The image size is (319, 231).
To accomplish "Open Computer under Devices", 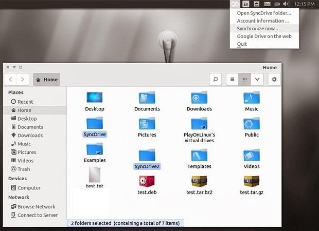I will 35,188.
